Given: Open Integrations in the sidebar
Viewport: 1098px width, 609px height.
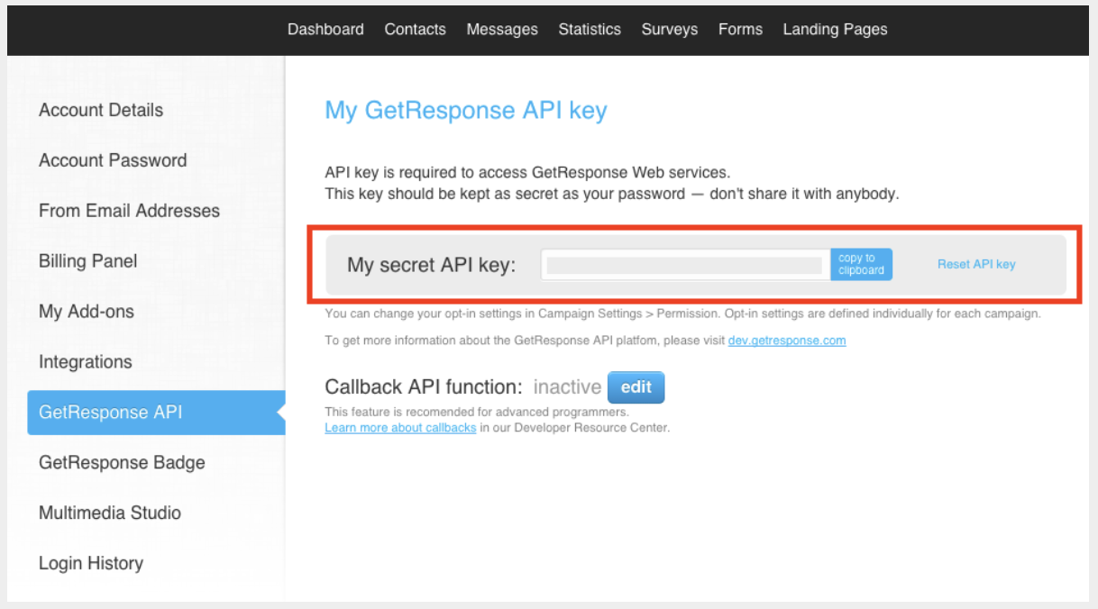Looking at the screenshot, I should pos(86,362).
